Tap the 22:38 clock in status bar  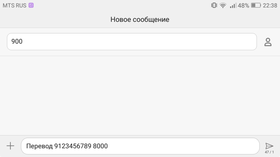coord(270,5)
